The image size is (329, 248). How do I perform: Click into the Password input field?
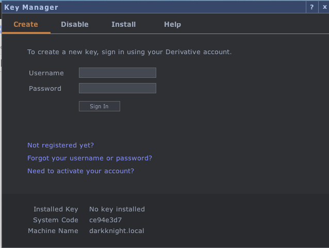pyautogui.click(x=118, y=88)
